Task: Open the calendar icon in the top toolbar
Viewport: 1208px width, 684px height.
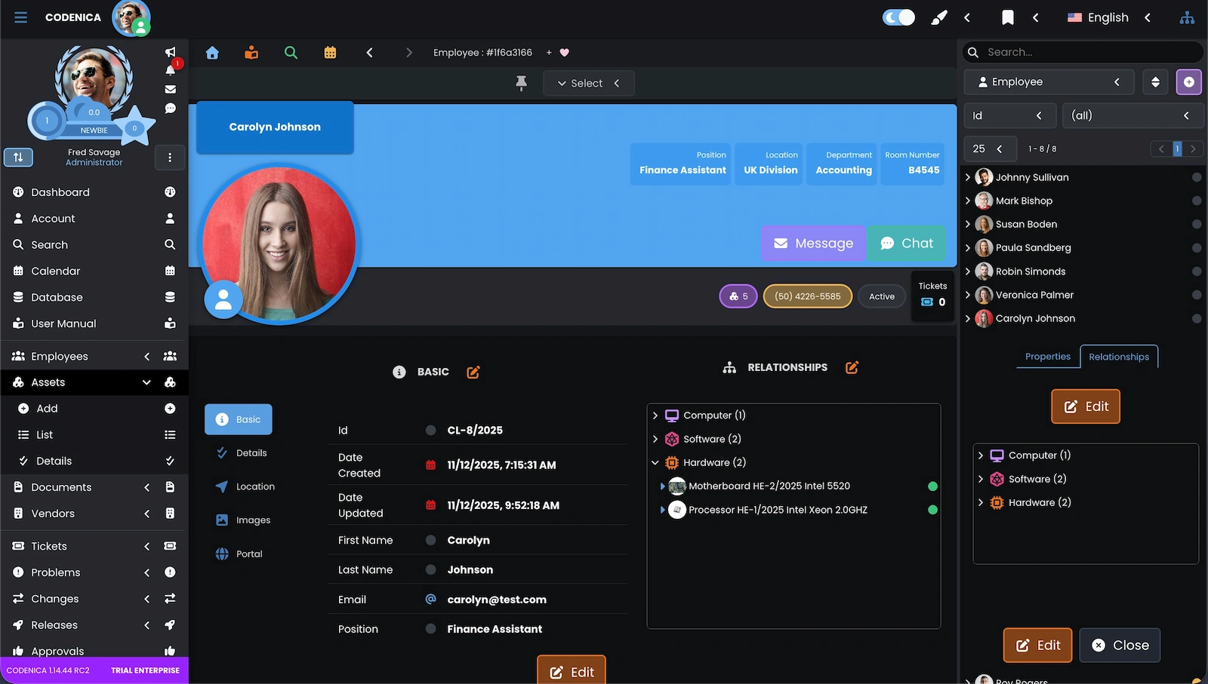Action: point(330,53)
